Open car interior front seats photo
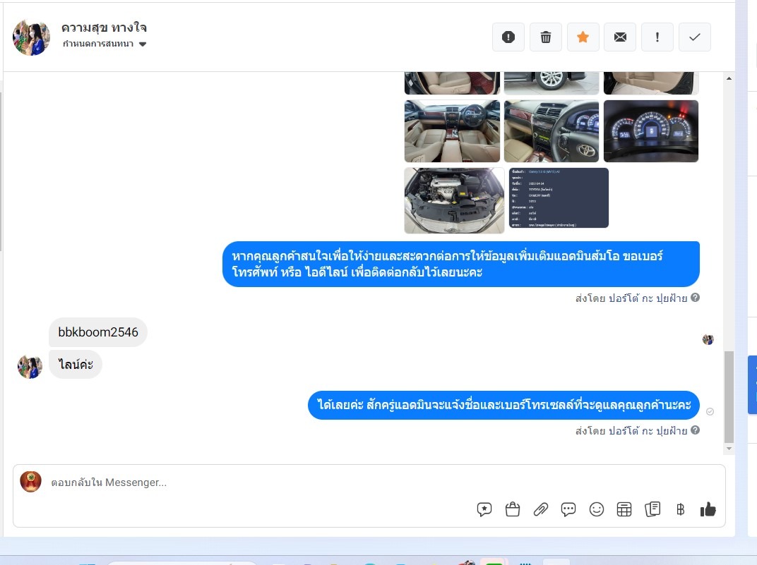The image size is (757, 565). point(452,131)
